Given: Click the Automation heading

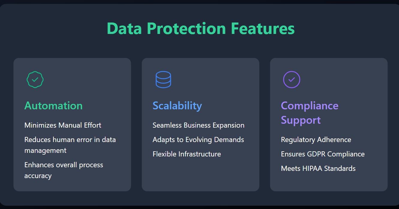Looking at the screenshot, I should [53, 106].
